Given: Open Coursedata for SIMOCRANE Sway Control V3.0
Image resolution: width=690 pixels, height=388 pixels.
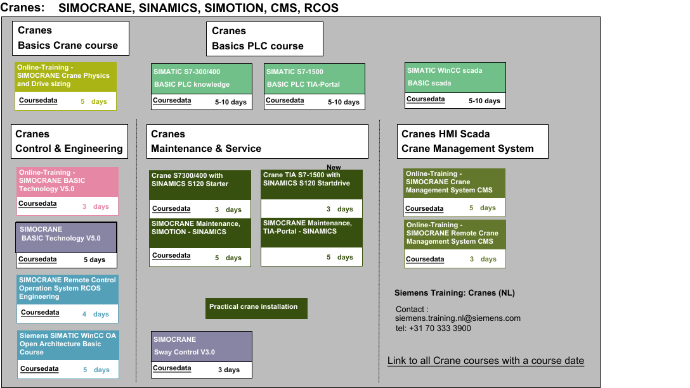Looking at the screenshot, I should tap(172, 368).
